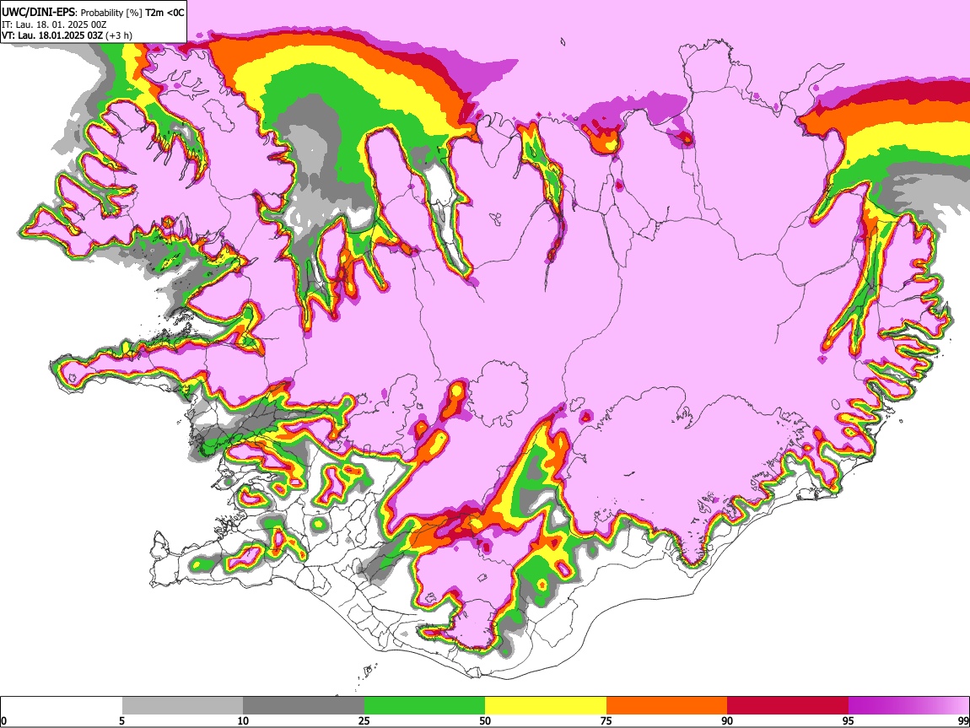970x728 pixels.
Task: Click the legend label '10'
Action: coord(243,720)
